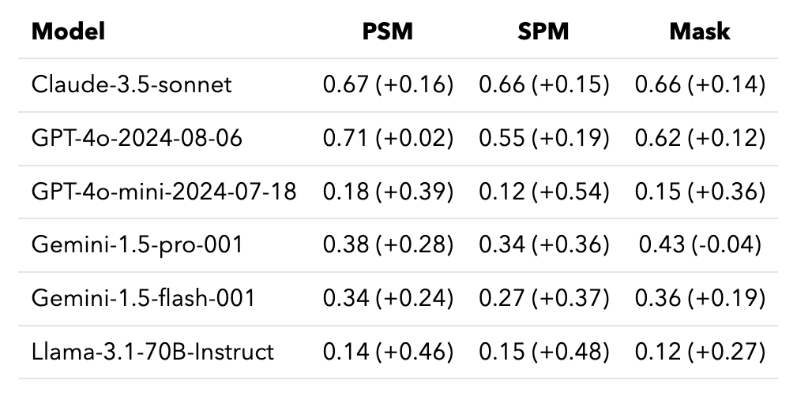
Task: Select the Gemini-1.5-pro-001 row label
Action: point(137,244)
